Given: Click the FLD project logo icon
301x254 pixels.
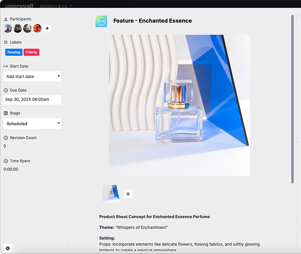Looking at the screenshot, I should click(101, 21).
